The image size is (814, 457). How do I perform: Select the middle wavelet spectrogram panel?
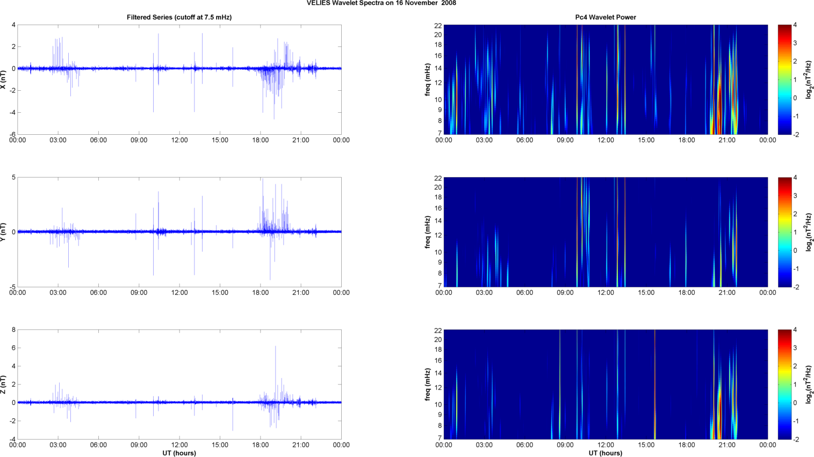606,232
